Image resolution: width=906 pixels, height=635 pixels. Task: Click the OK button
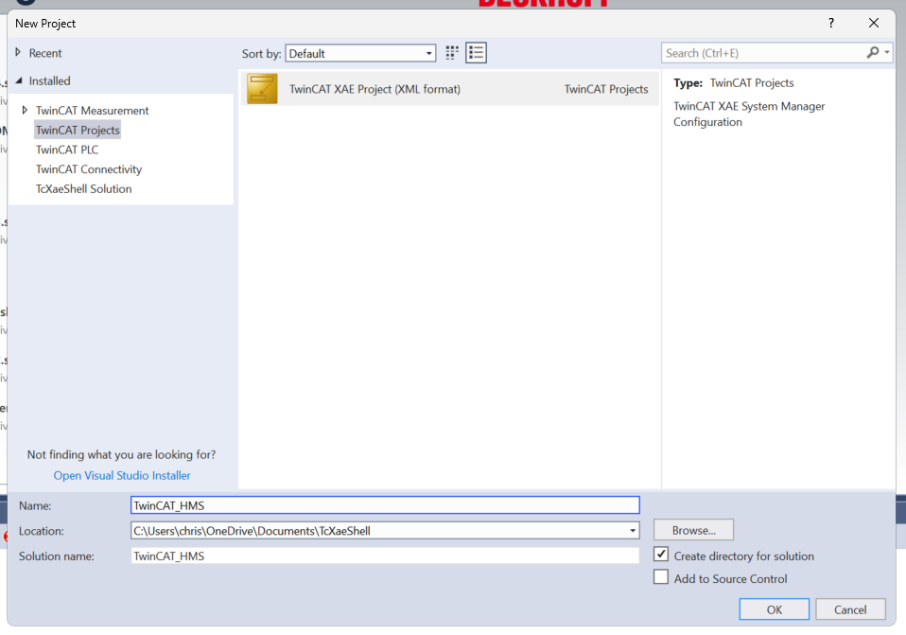pyautogui.click(x=775, y=609)
